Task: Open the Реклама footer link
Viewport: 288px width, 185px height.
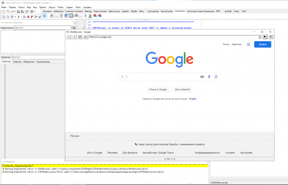Action: 112,153
